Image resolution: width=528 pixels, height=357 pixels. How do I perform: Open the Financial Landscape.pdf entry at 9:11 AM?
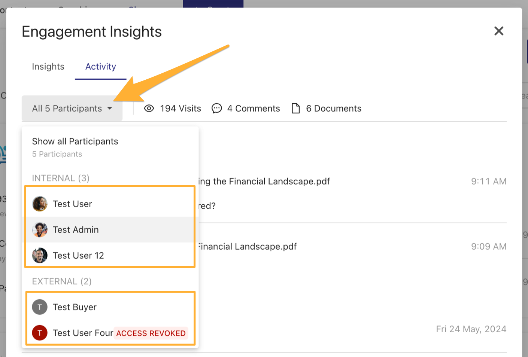(x=264, y=181)
